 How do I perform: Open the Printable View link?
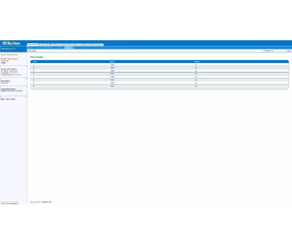268,51
